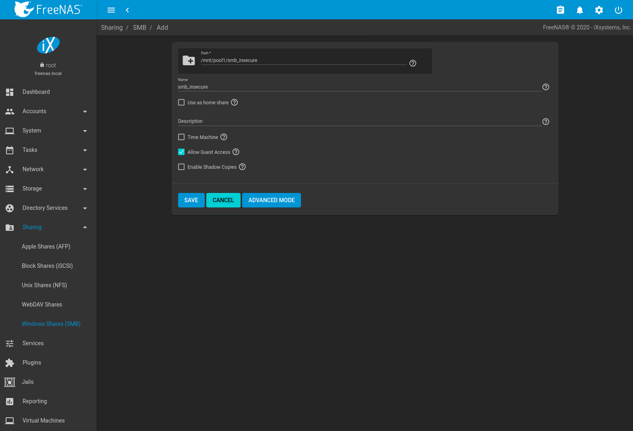
Task: Enable the Time Machine checkbox
Action: tap(181, 137)
